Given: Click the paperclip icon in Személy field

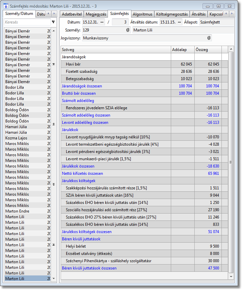Looking at the screenshot, I should pos(128,30).
